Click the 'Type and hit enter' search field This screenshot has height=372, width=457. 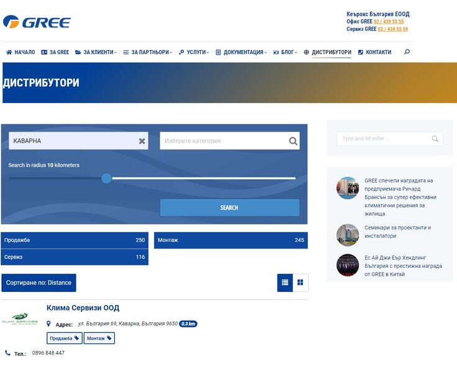383,139
